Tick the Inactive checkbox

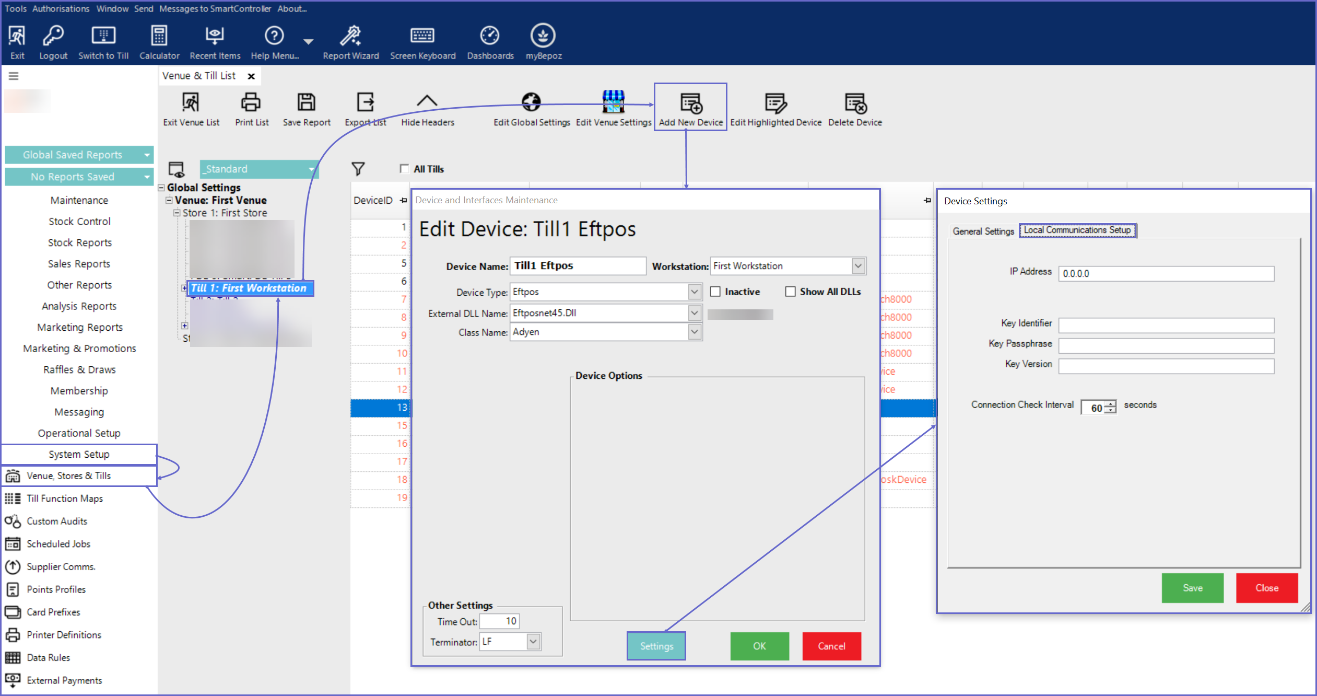click(x=715, y=292)
